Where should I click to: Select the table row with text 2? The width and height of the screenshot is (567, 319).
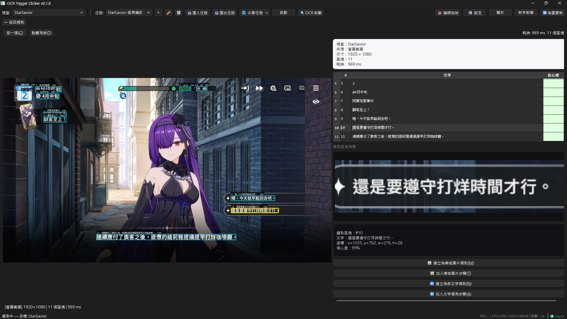(x=449, y=83)
